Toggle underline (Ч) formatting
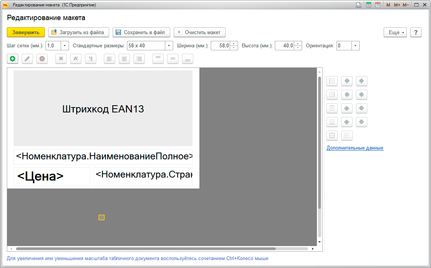Image resolution: width=431 pixels, height=268 pixels. point(91,59)
